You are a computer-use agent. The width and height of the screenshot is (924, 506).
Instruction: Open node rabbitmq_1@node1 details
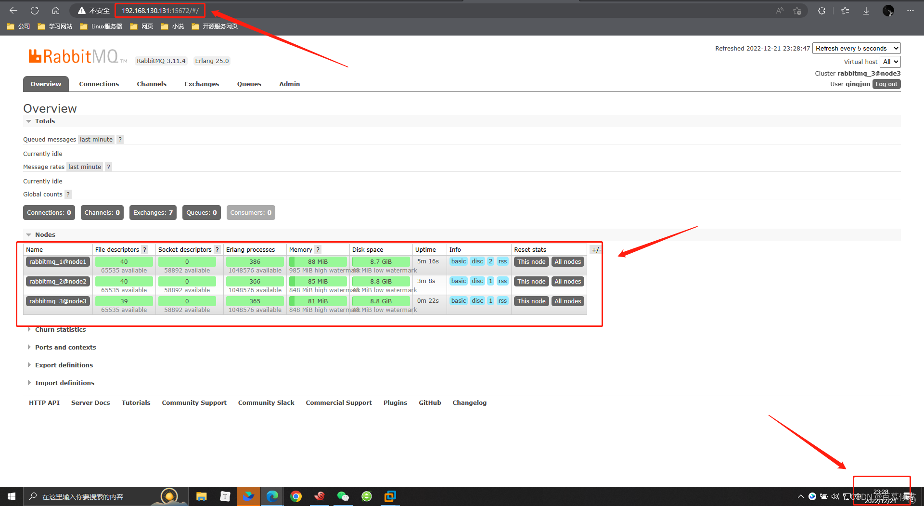[58, 262]
